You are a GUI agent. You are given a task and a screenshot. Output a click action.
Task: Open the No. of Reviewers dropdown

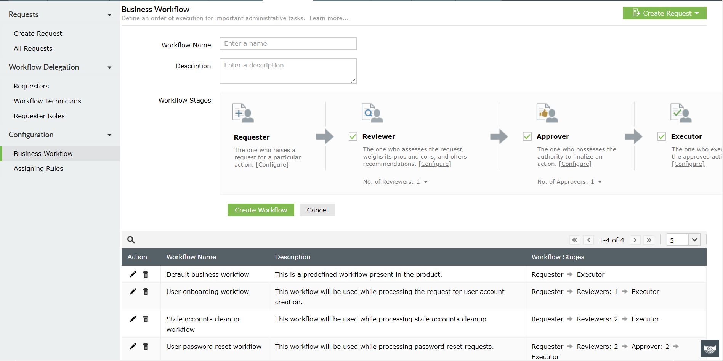(x=426, y=182)
